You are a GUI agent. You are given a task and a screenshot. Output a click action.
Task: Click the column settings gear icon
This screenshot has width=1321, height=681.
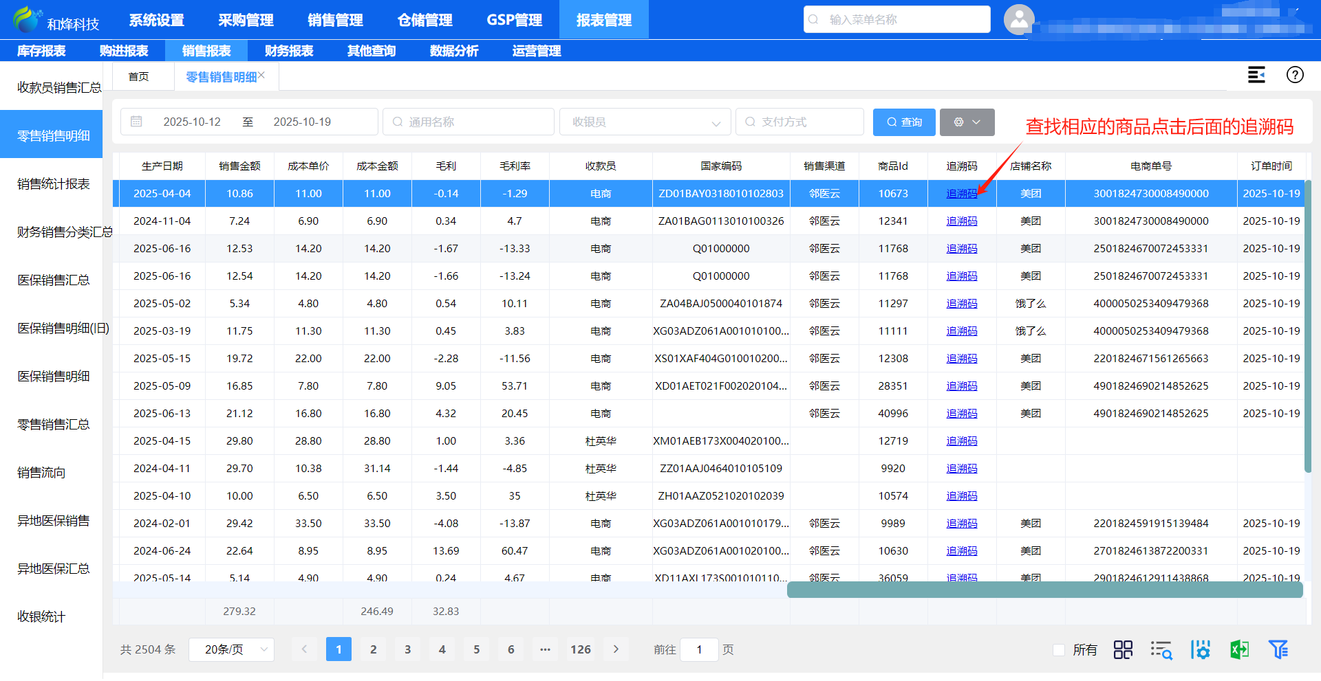tap(1201, 649)
